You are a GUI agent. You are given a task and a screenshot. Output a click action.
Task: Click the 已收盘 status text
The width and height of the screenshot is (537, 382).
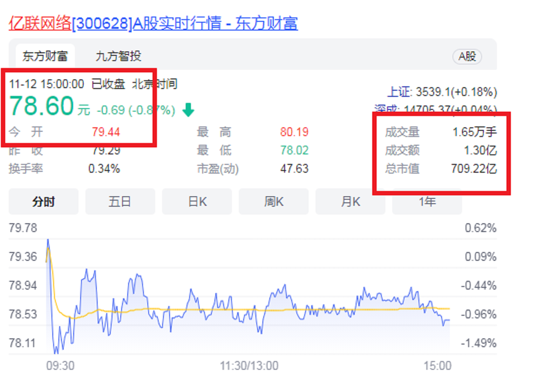[x=108, y=84]
